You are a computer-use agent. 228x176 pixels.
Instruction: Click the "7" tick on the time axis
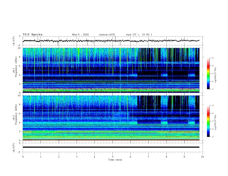pos(149,157)
